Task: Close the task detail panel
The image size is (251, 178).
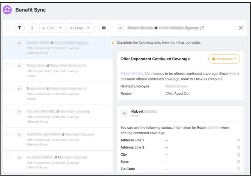Action: click(241, 28)
